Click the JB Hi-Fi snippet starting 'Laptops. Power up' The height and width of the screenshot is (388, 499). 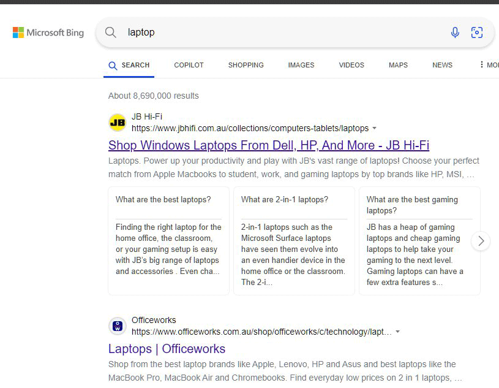click(293, 167)
